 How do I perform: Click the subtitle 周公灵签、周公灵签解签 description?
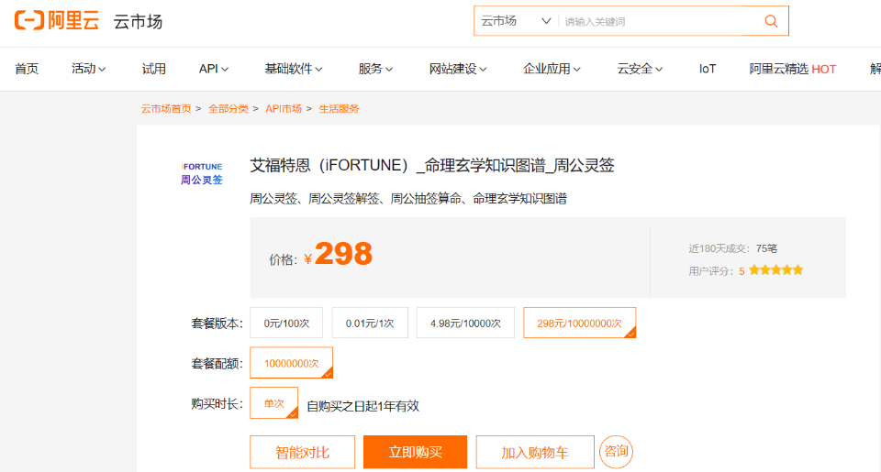point(408,199)
